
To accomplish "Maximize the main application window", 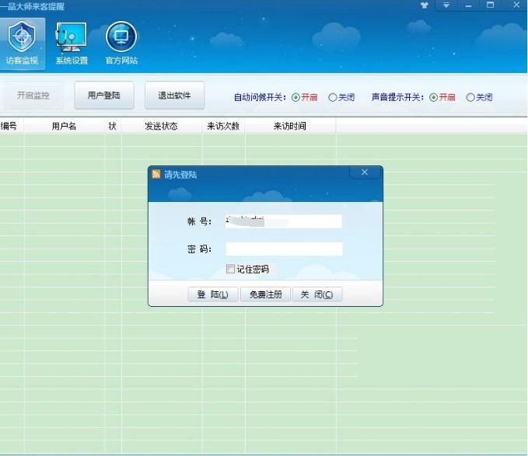I will [x=490, y=5].
